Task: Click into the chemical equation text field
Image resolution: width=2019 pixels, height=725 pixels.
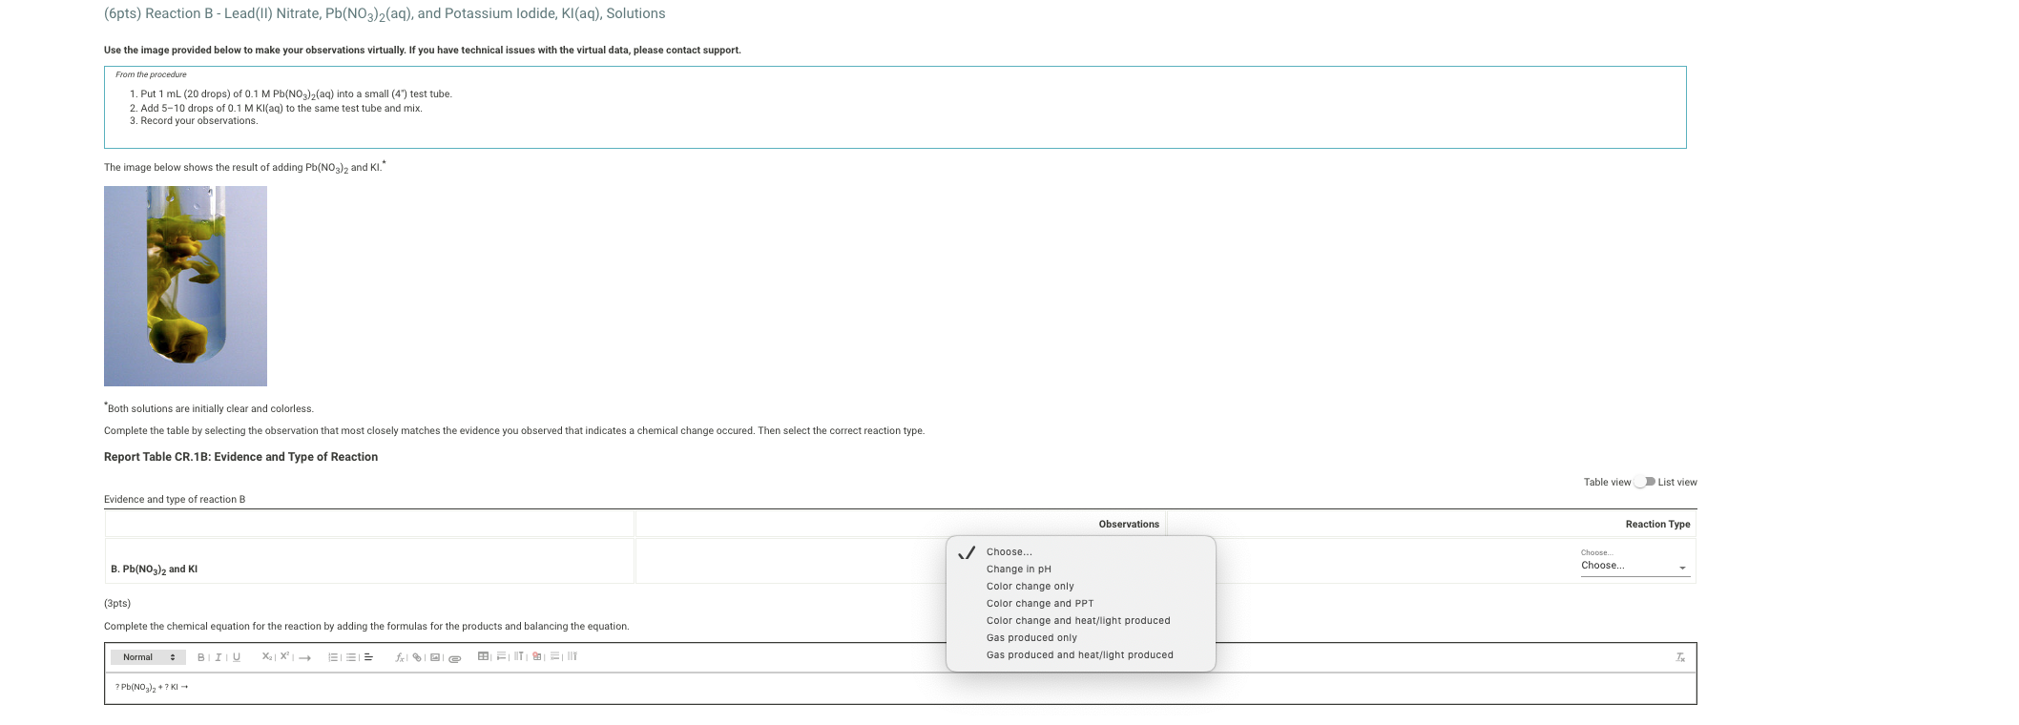Action: pos(900,688)
